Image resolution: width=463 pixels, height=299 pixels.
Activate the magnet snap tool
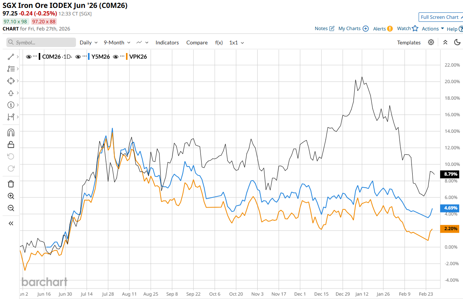pos(11,132)
